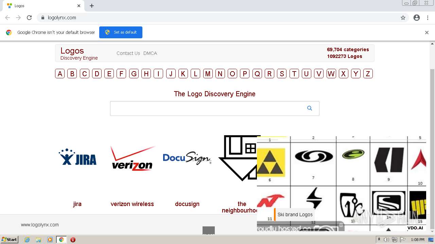The height and width of the screenshot is (244, 435).
Task: Open the DMCA link
Action: click(150, 53)
